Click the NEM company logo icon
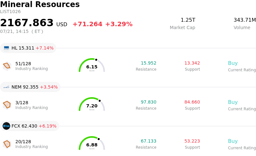The width and height of the screenshot is (256, 156). (6, 87)
